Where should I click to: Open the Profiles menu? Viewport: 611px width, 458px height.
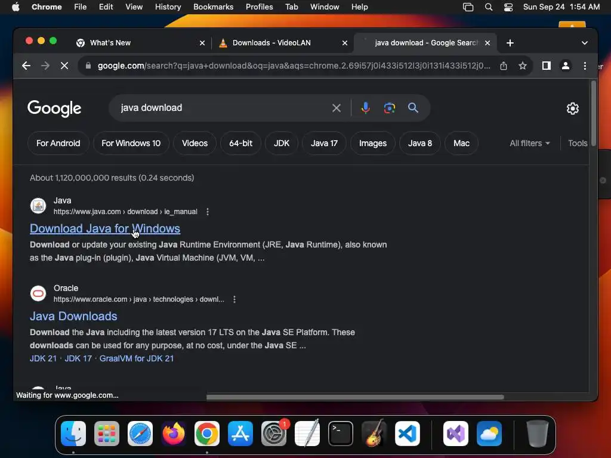click(x=259, y=7)
